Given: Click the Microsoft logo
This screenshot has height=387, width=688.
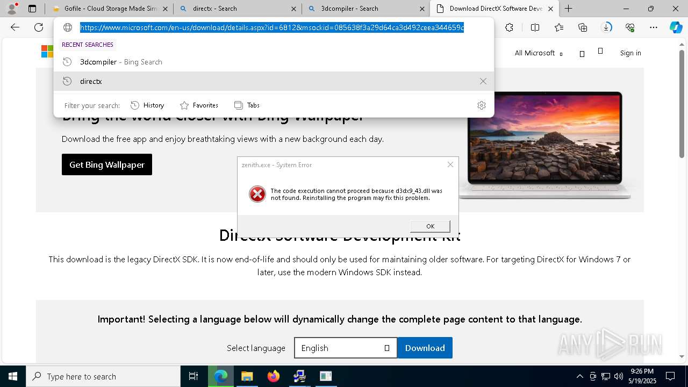Looking at the screenshot, I should point(47,52).
